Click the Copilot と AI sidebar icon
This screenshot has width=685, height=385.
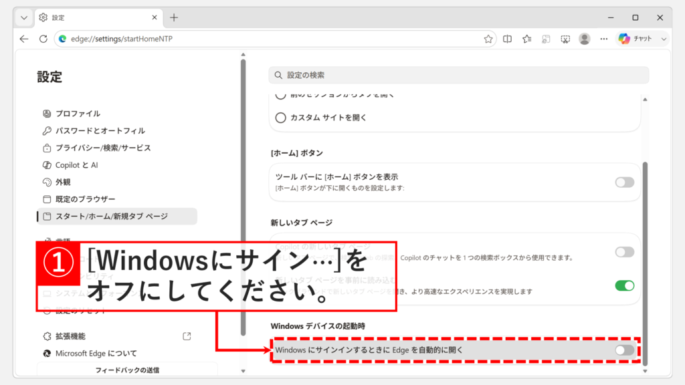pyautogui.click(x=47, y=165)
